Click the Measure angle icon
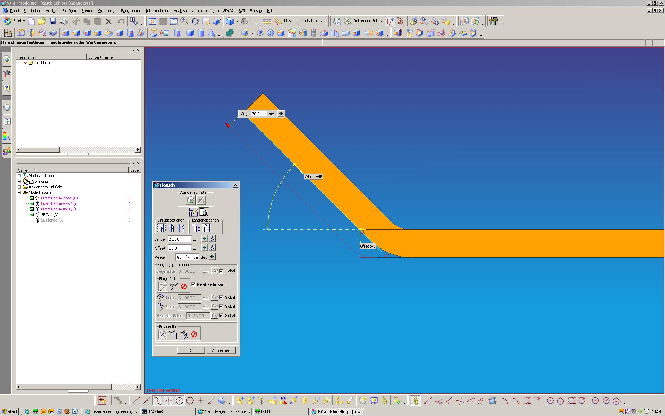Image resolution: width=665 pixels, height=416 pixels. pos(278,21)
